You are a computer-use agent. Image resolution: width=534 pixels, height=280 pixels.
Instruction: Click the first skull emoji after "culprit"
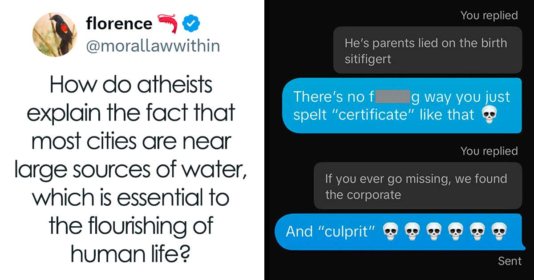coord(390,231)
